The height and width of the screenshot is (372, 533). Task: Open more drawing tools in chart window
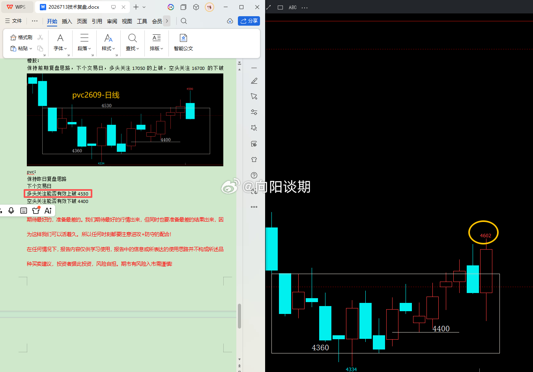click(x=305, y=8)
